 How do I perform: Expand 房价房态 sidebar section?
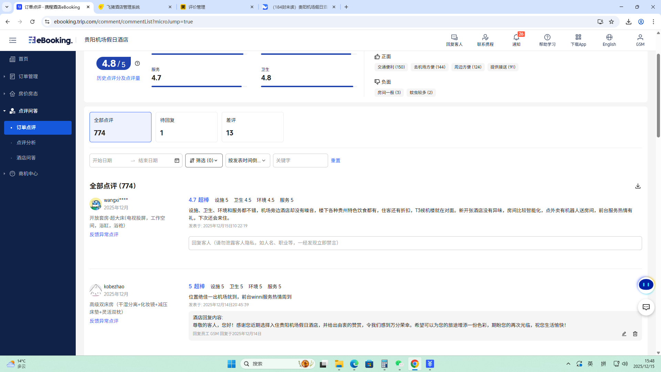28,94
